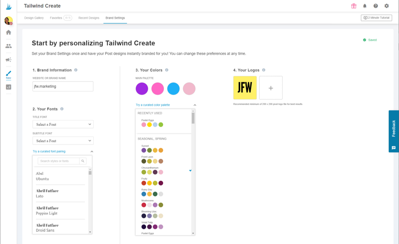Pick the Blooming Lilac color palette
The width and height of the screenshot is (399, 244).
pos(152,214)
